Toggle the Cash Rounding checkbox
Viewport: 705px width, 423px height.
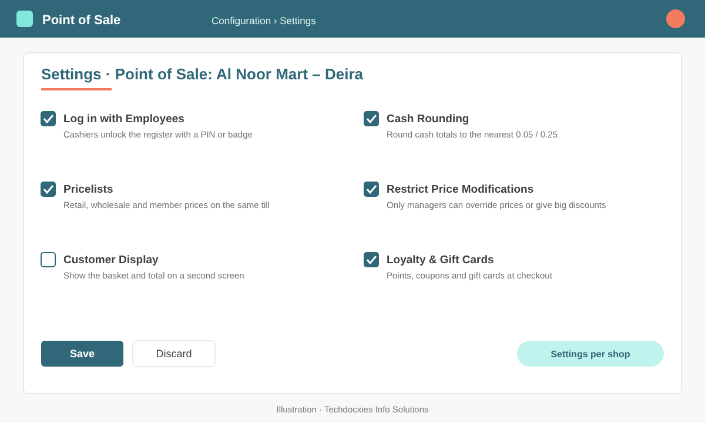[x=371, y=119]
